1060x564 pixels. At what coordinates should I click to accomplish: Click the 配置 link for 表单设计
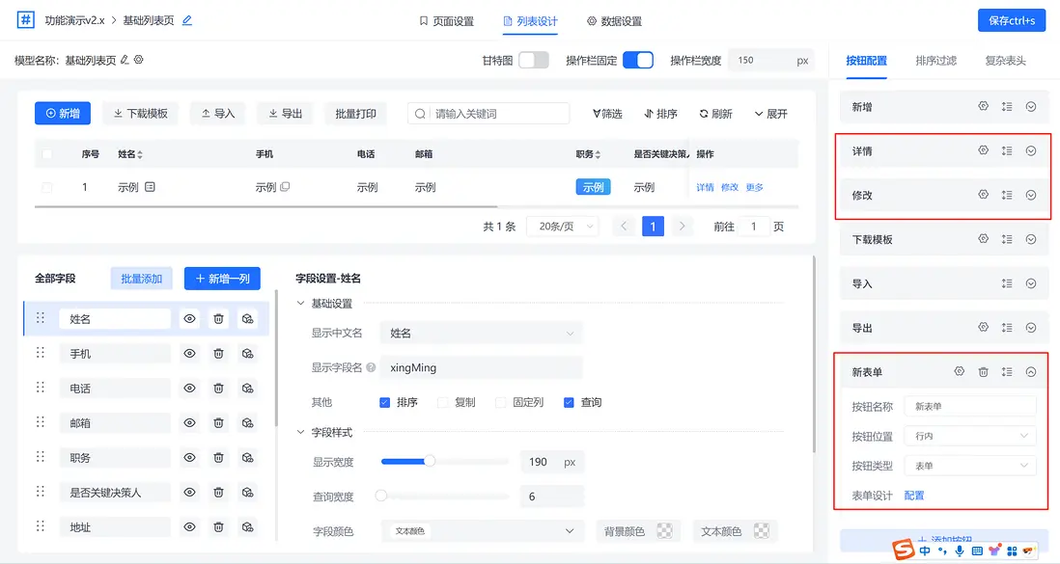point(914,496)
